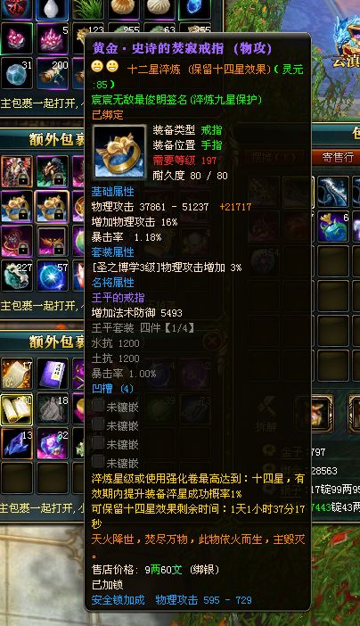Open the 寄售行 tab
Screen dimensions: 360x626
pos(337,157)
